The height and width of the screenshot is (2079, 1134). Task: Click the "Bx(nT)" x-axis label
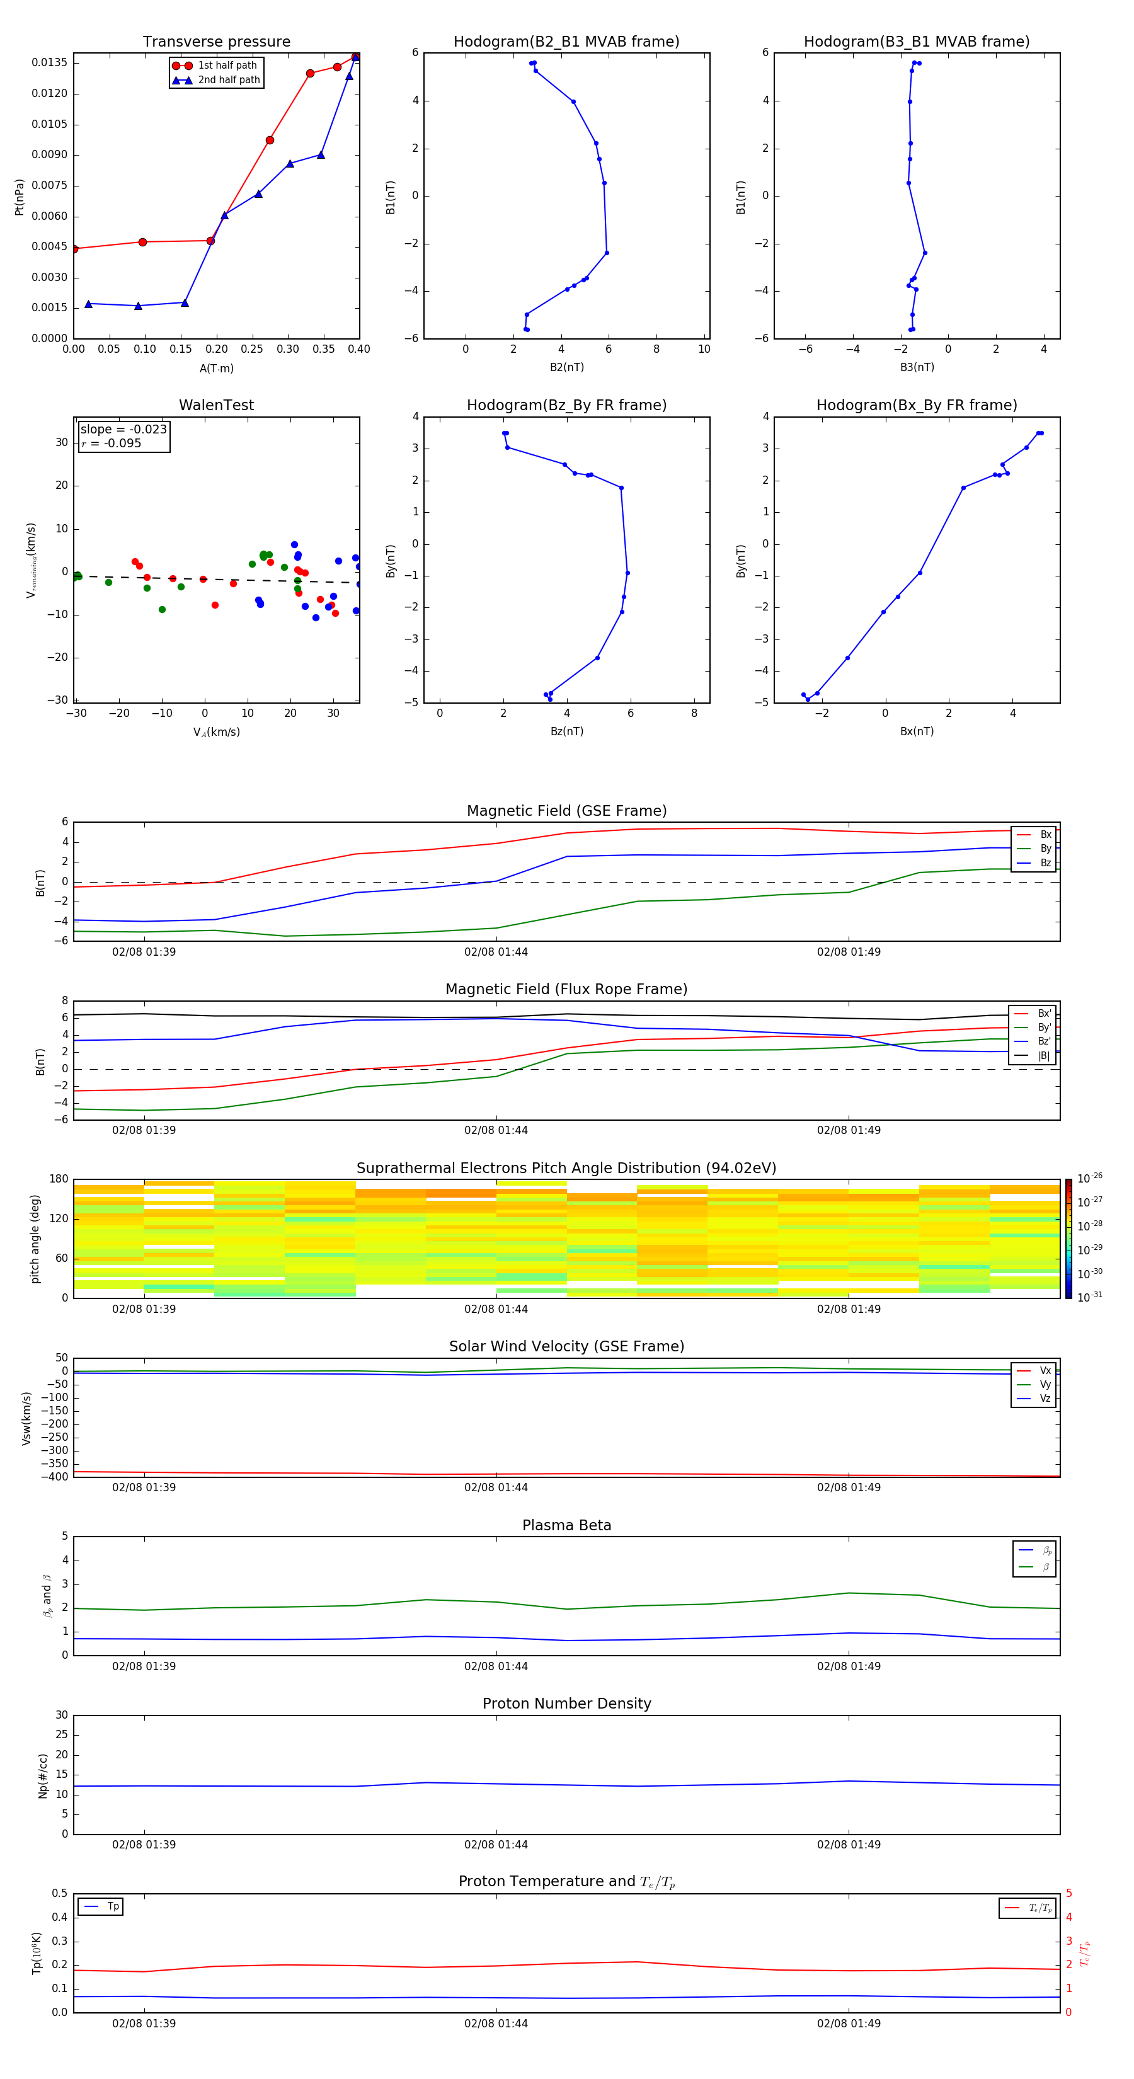click(x=917, y=731)
